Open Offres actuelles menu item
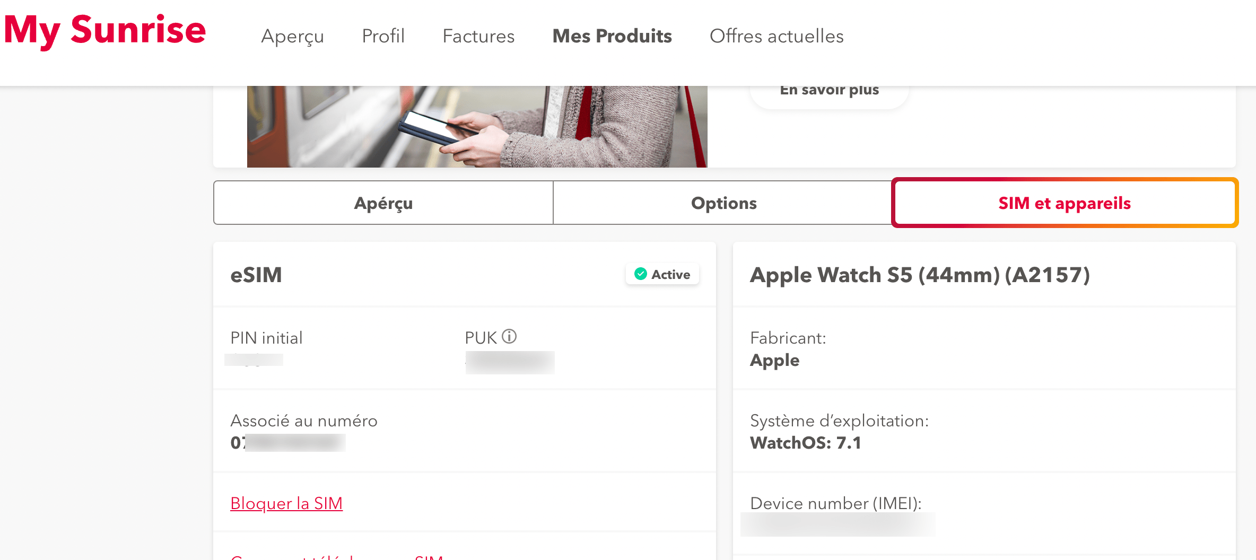Screen dimensions: 1256x560 pyautogui.click(x=777, y=36)
